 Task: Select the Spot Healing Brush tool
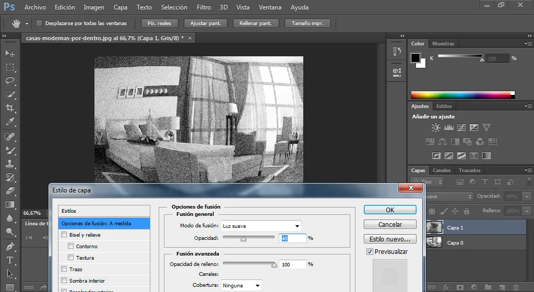pos(10,137)
